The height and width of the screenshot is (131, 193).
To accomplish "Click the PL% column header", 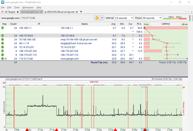I will [x=139, y=24].
